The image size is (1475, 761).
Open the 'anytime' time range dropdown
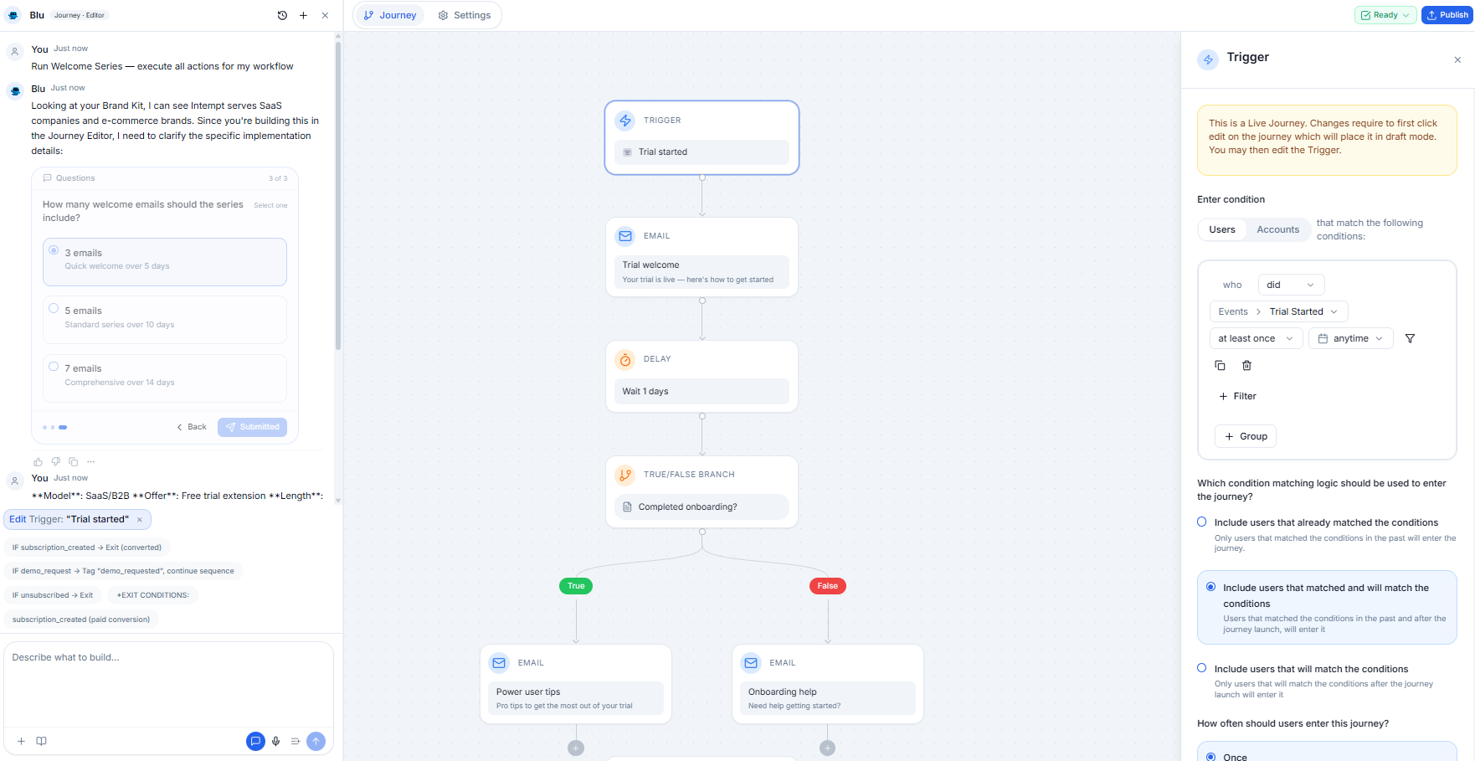tap(1350, 338)
